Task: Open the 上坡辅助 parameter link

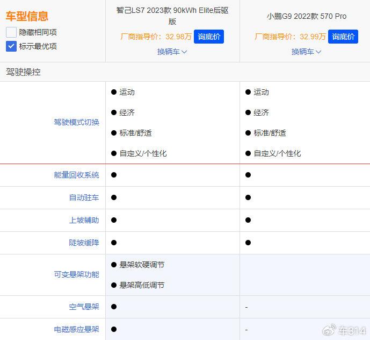Action: 84,220
